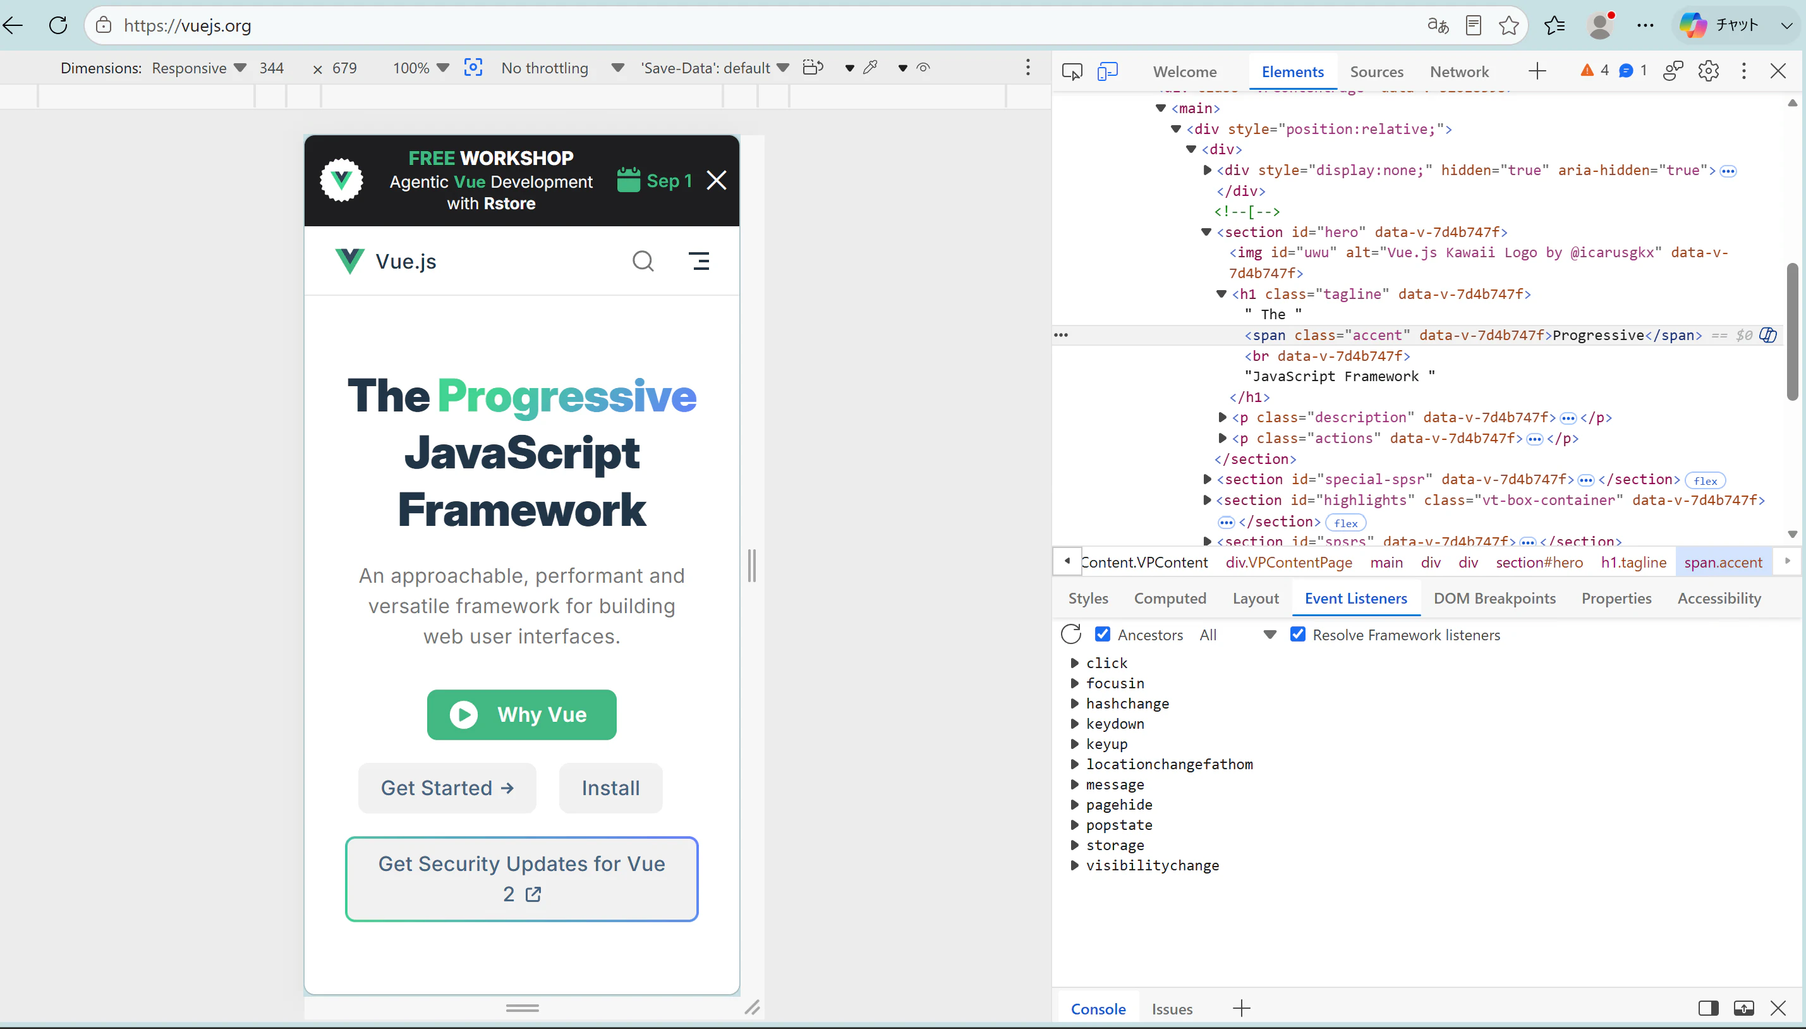Open the Dimensions Responsive dropdown
Screen dimensions: 1806x1029
198,68
